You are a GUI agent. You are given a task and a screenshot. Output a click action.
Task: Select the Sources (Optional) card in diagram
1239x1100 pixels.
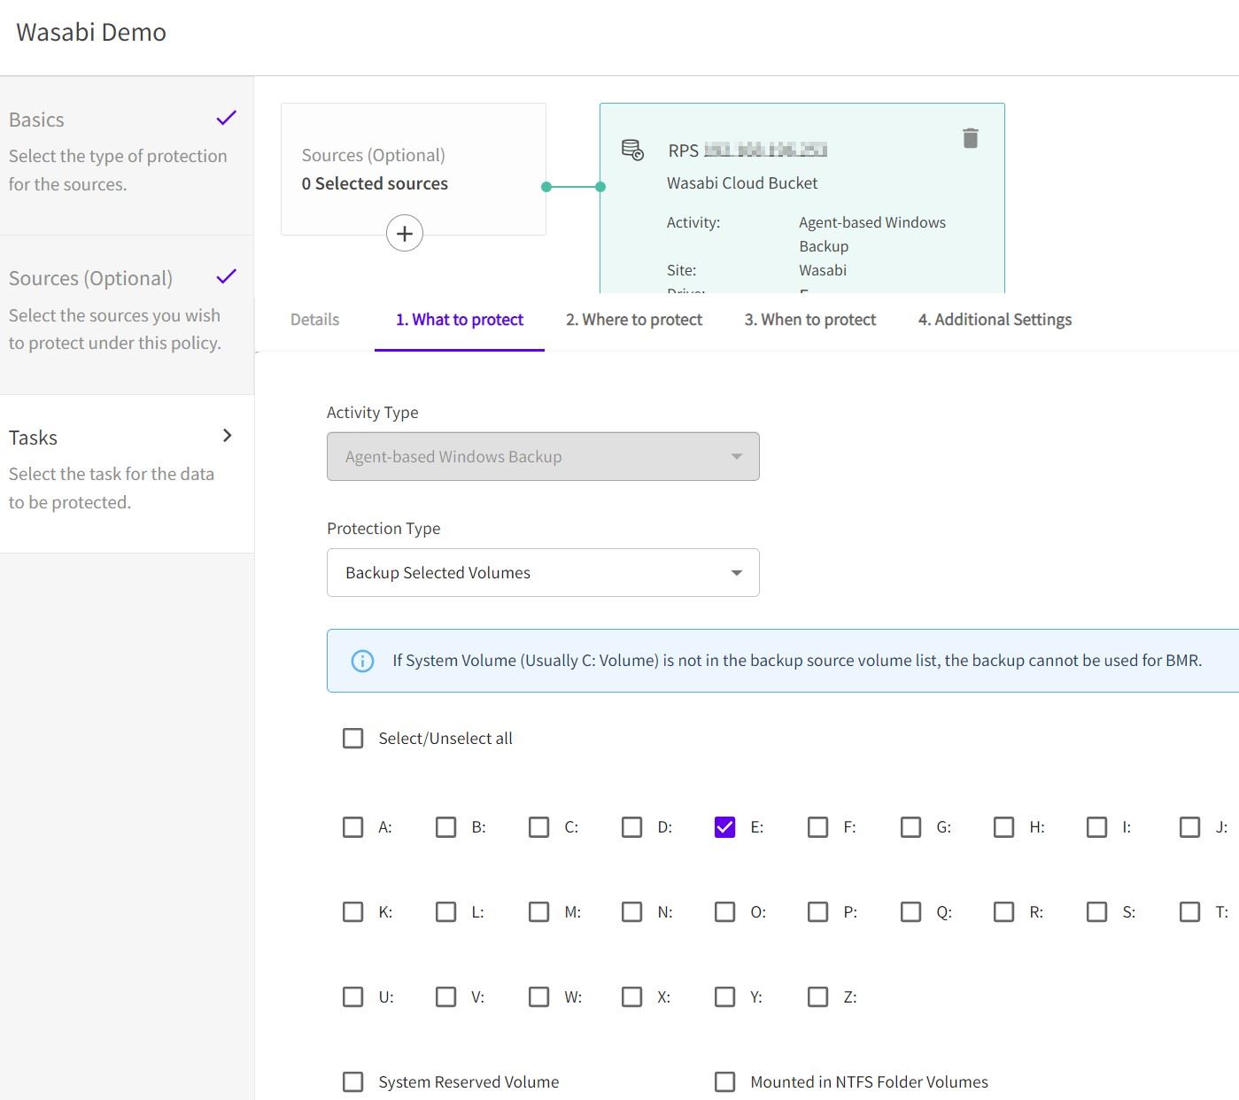[414, 169]
